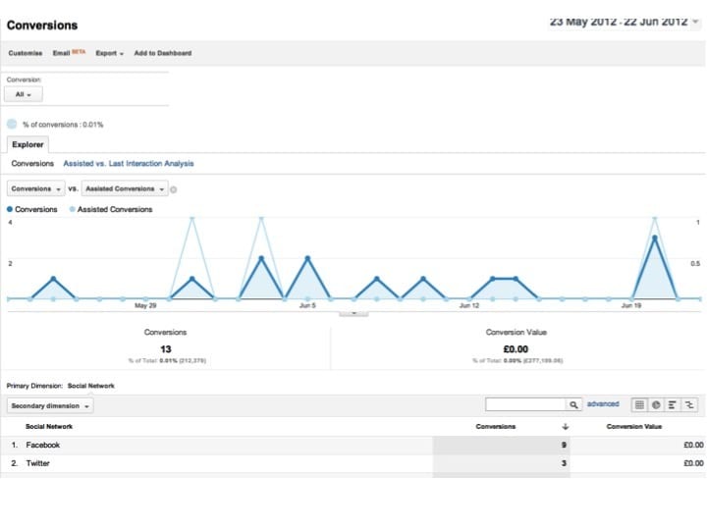Select the comparison view icon
This screenshot has height=530, width=707.
(689, 404)
